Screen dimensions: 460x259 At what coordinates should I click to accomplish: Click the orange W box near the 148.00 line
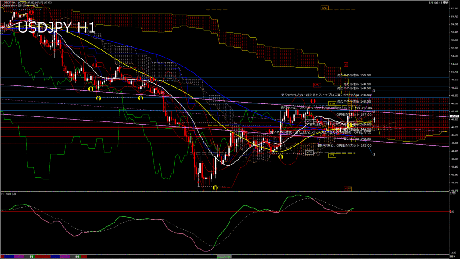tap(349, 103)
